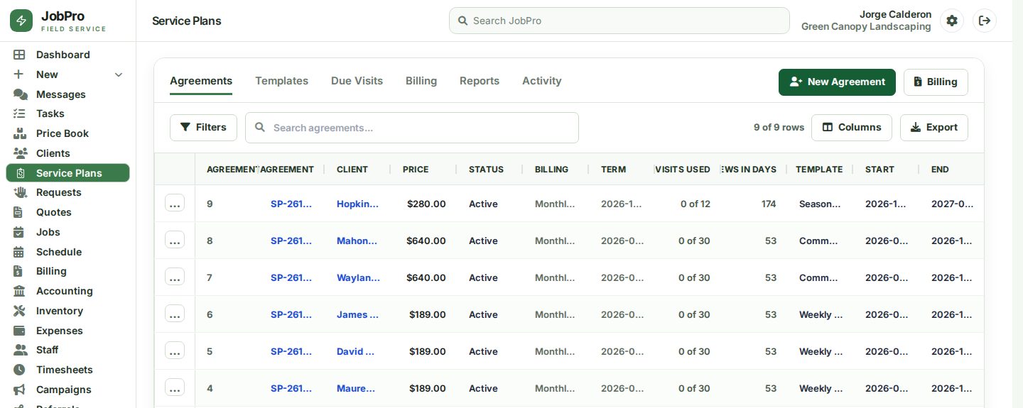The width and height of the screenshot is (1023, 408).
Task: Click the Export button
Action: pyautogui.click(x=934, y=128)
